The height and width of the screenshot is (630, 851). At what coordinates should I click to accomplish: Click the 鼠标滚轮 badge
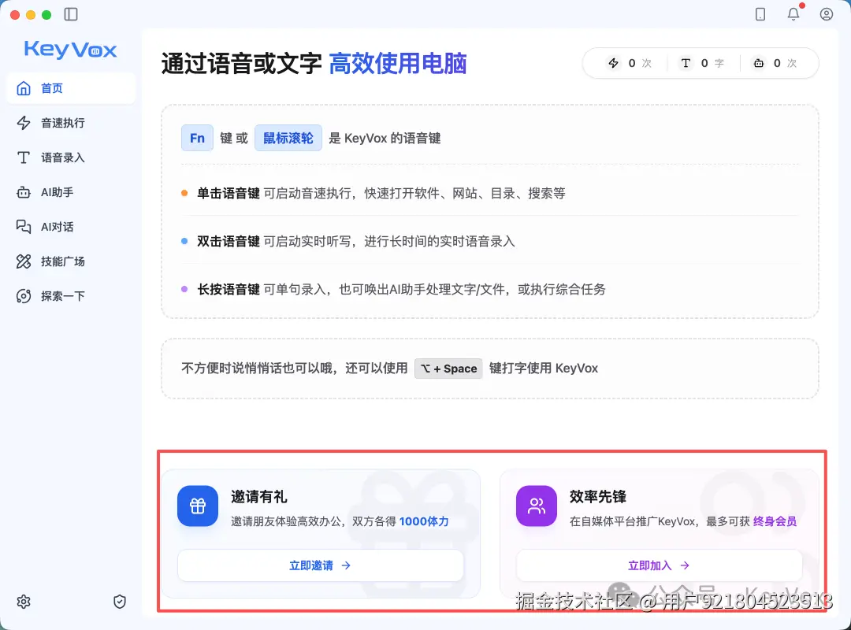click(288, 138)
